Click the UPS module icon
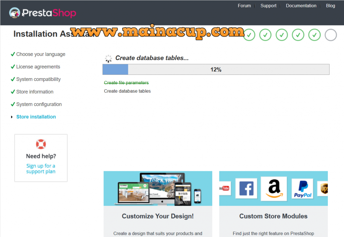Screen dimensions: 344x237 coord(323,188)
